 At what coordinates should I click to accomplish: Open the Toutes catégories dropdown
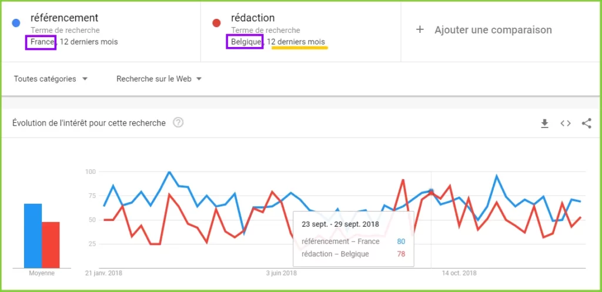click(51, 79)
